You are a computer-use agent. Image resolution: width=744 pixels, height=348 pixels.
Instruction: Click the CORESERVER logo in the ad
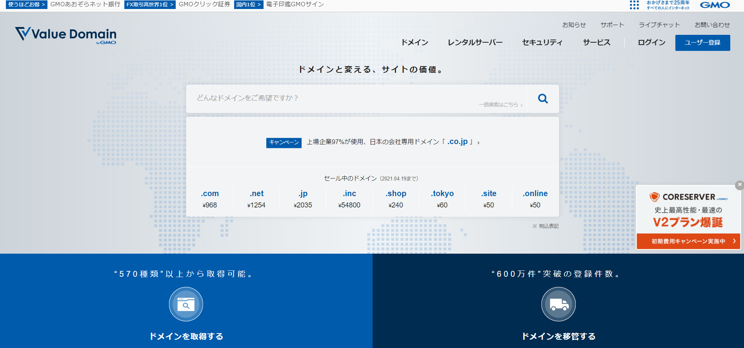click(x=688, y=197)
